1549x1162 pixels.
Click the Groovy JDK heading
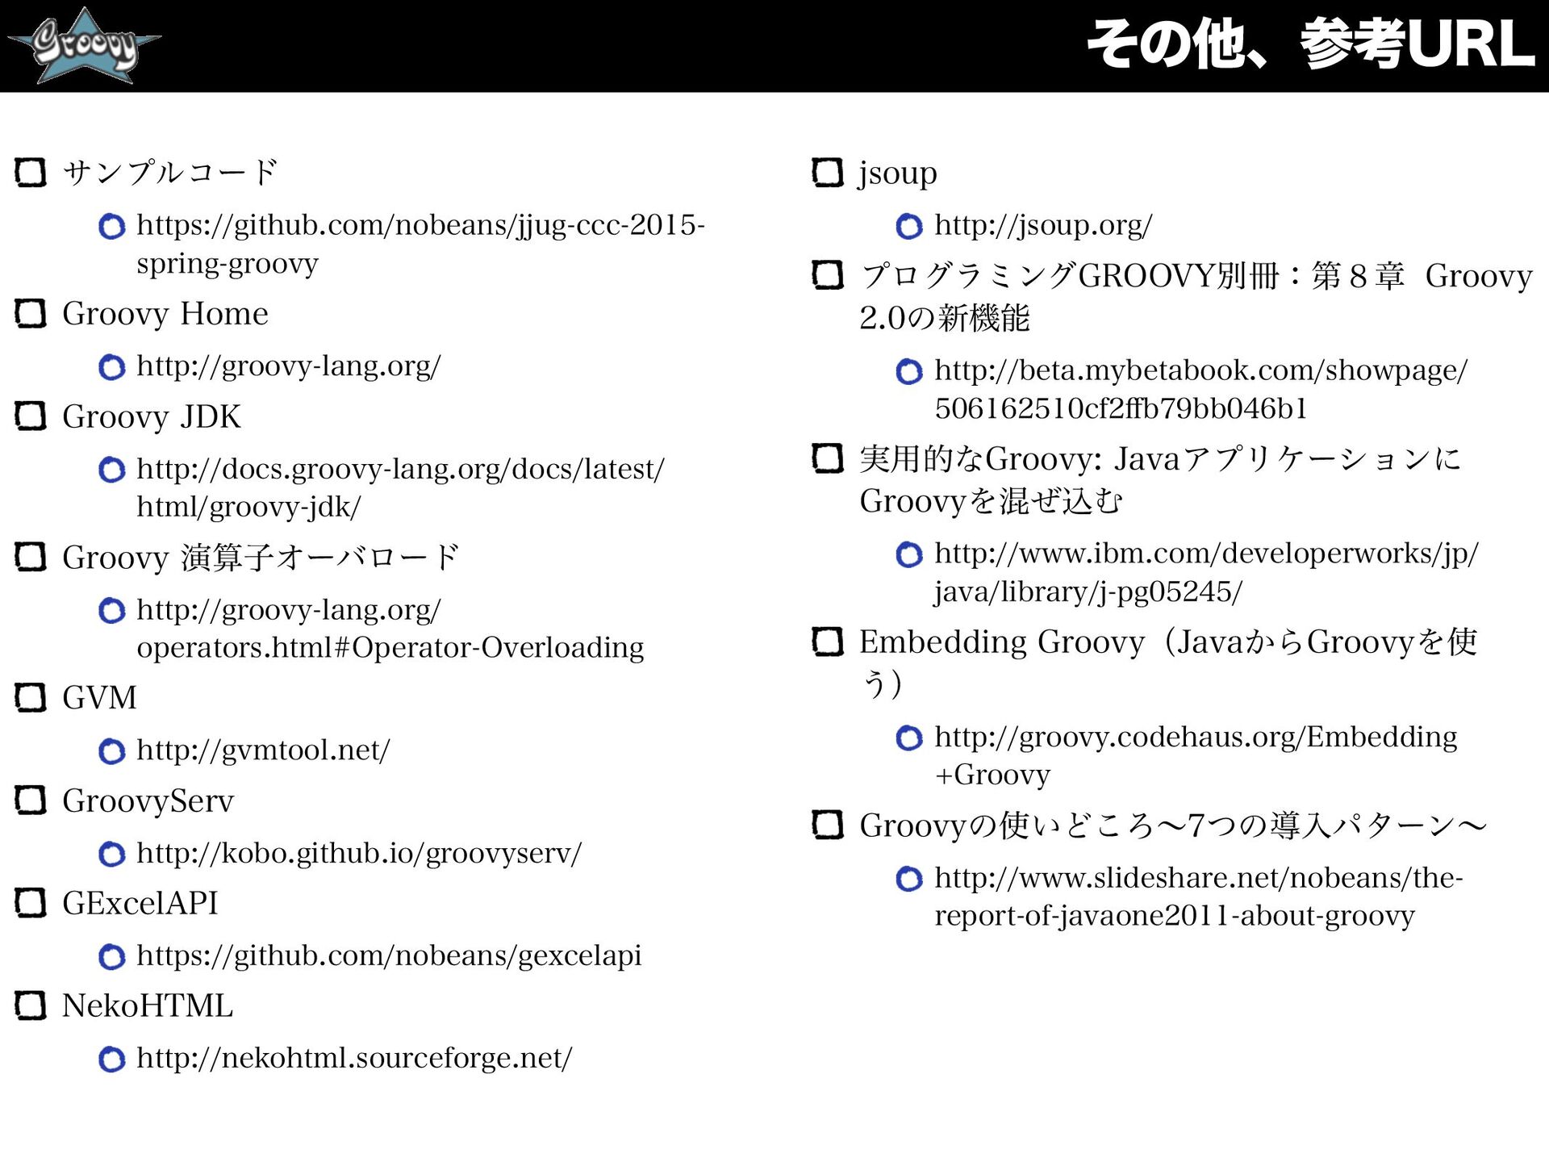click(x=152, y=416)
